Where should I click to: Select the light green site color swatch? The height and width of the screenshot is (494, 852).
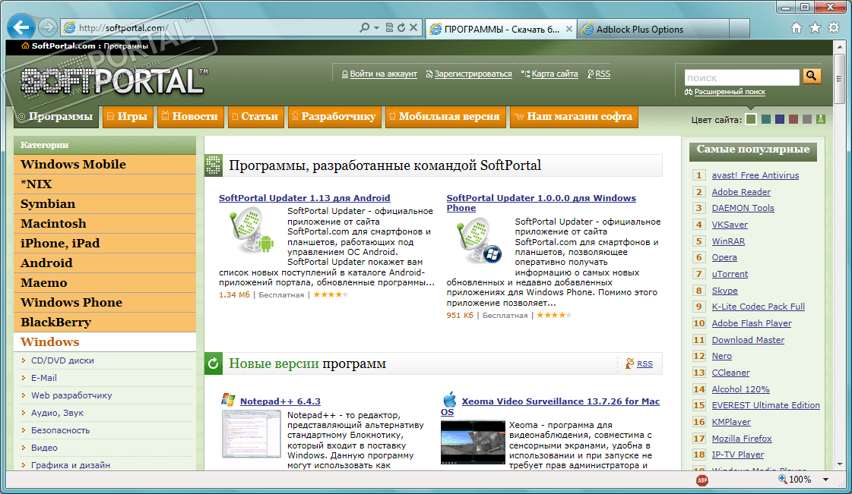(751, 119)
